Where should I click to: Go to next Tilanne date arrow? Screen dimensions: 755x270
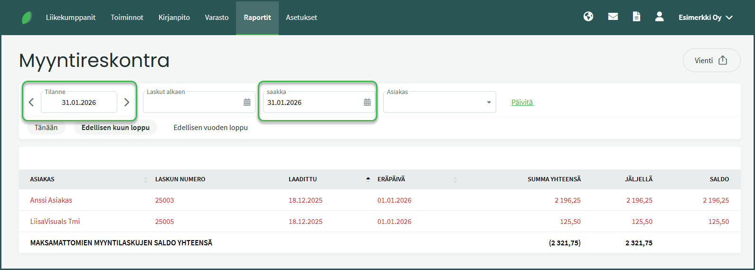[x=127, y=102]
